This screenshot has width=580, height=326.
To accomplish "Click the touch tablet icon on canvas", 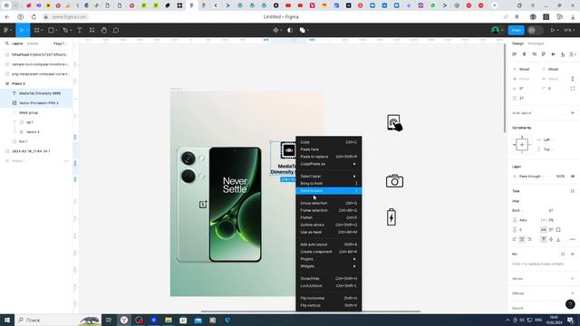I will click(x=395, y=123).
